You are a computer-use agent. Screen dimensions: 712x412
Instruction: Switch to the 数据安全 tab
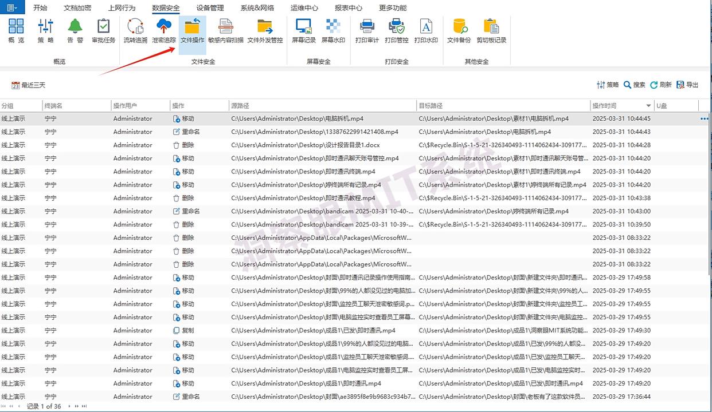166,8
